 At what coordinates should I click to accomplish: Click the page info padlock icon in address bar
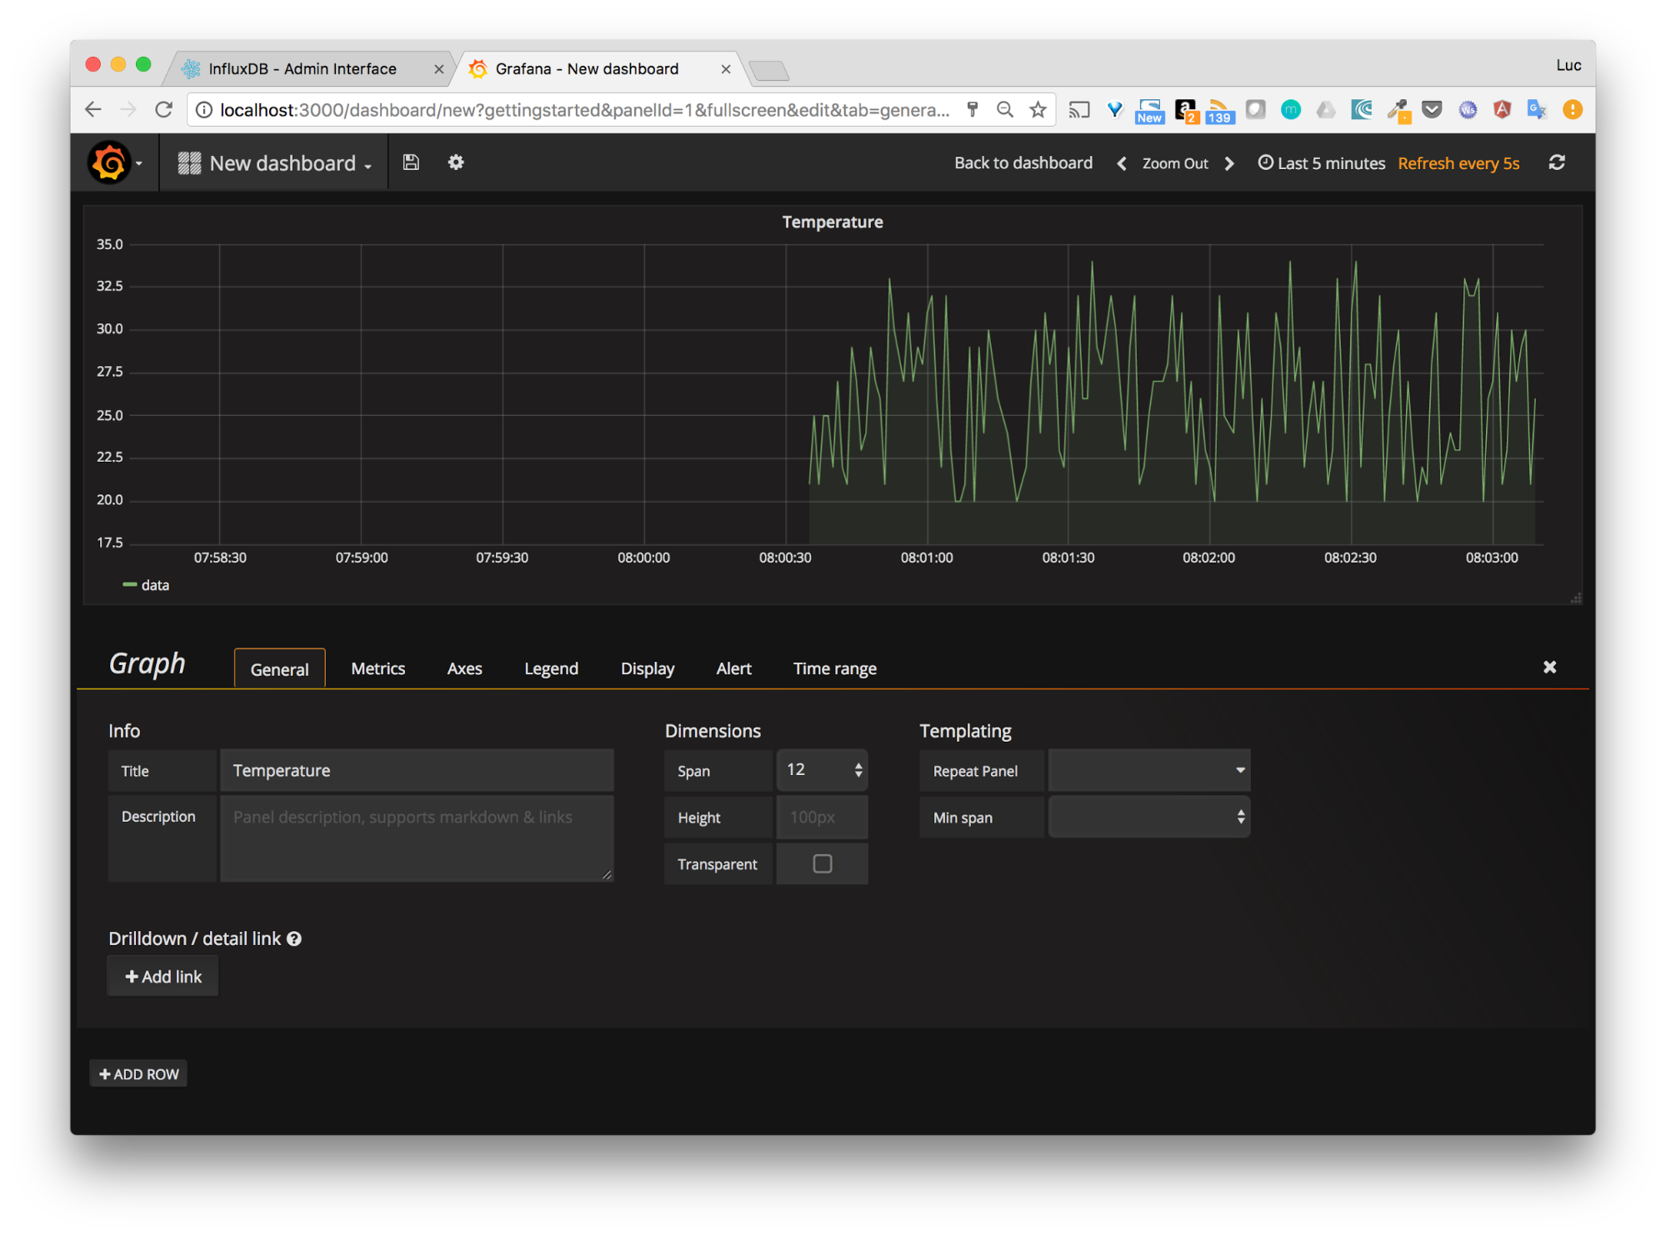tap(203, 109)
